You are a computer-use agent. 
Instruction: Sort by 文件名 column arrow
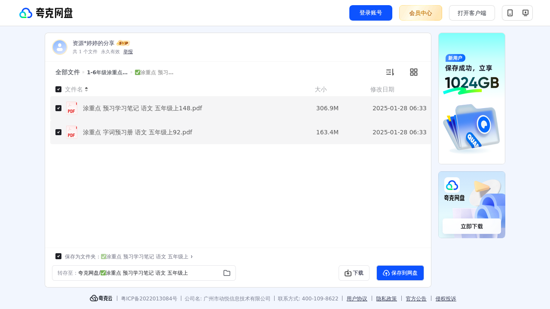tap(86, 89)
